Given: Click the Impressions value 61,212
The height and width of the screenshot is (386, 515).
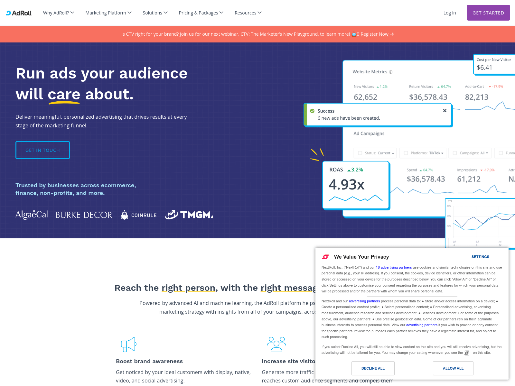Looking at the screenshot, I should [x=469, y=179].
